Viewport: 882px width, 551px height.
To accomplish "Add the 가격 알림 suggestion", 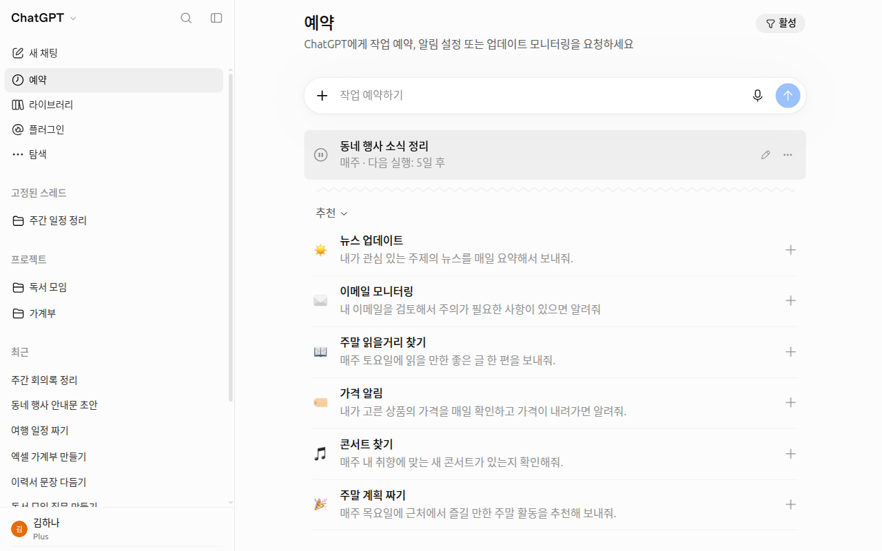I will (790, 403).
